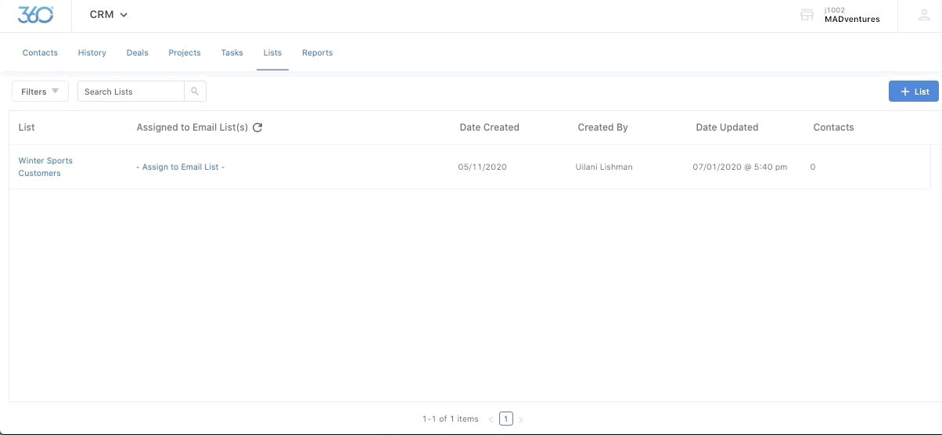
Task: Click the Assign to Email List link
Action: [180, 167]
